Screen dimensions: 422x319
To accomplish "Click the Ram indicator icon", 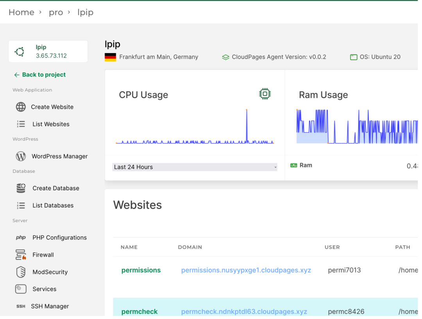I will (293, 165).
